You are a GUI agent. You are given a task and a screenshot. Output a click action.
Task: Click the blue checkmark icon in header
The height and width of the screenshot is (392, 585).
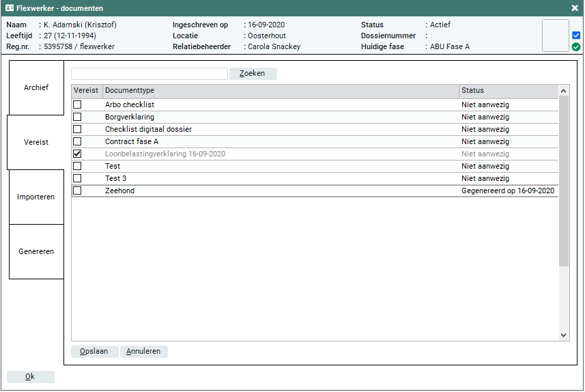(x=576, y=36)
